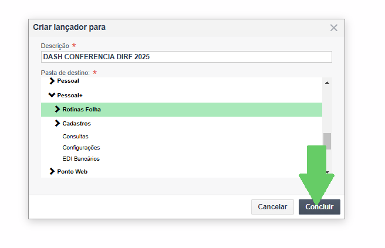Click the folder list scrollbar thumb
This screenshot has height=248, width=385.
tap(327, 141)
